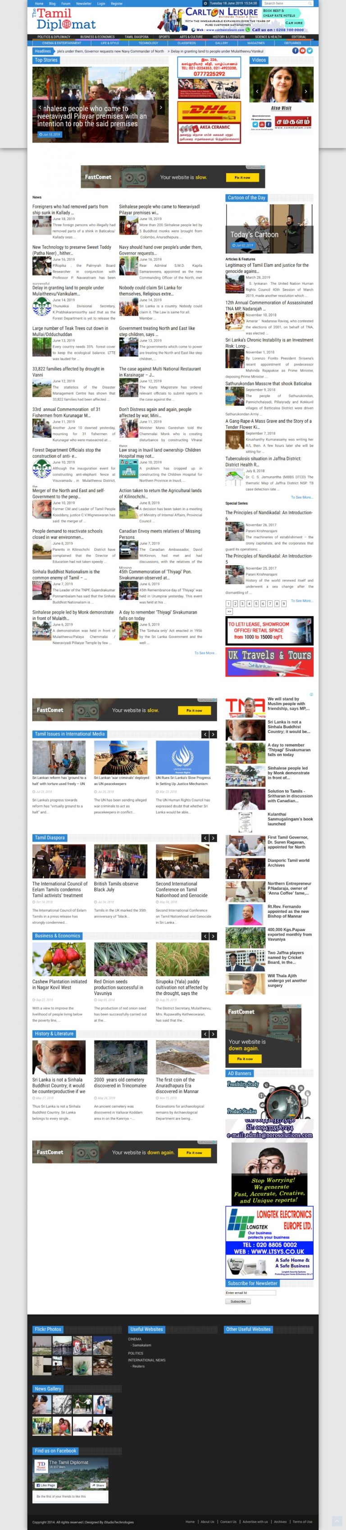
Task: Previous arrow in Tamil Issues in International Media
Action: tap(205, 735)
